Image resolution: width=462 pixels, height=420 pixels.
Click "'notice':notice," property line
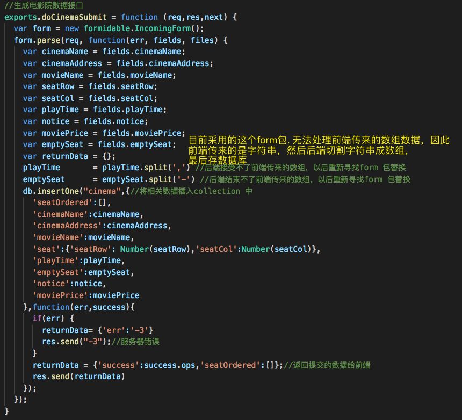tap(69, 284)
